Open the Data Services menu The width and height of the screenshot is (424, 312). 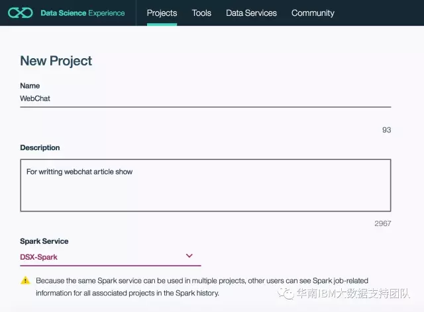[x=251, y=13]
